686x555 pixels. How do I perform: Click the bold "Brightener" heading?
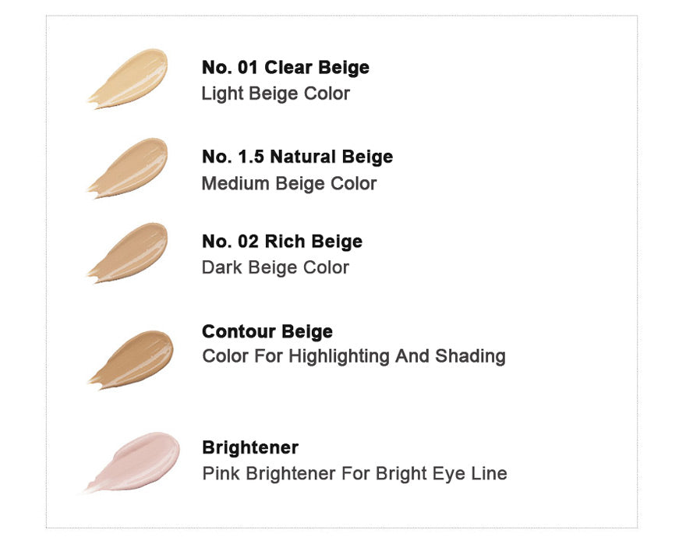click(250, 447)
